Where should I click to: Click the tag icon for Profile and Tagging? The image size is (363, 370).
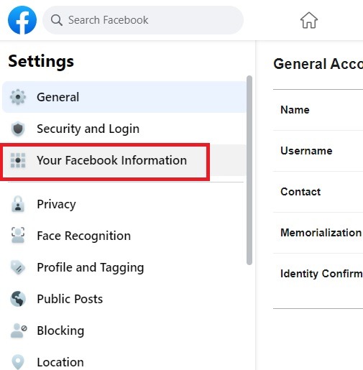[18, 267]
